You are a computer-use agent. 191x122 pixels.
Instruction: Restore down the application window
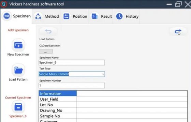tap(178, 4)
